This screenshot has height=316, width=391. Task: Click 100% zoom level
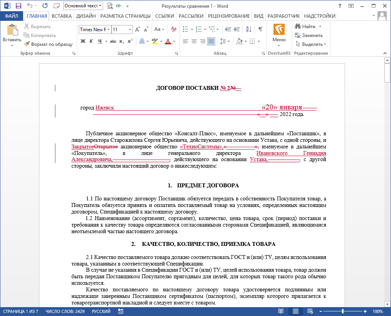(x=377, y=311)
